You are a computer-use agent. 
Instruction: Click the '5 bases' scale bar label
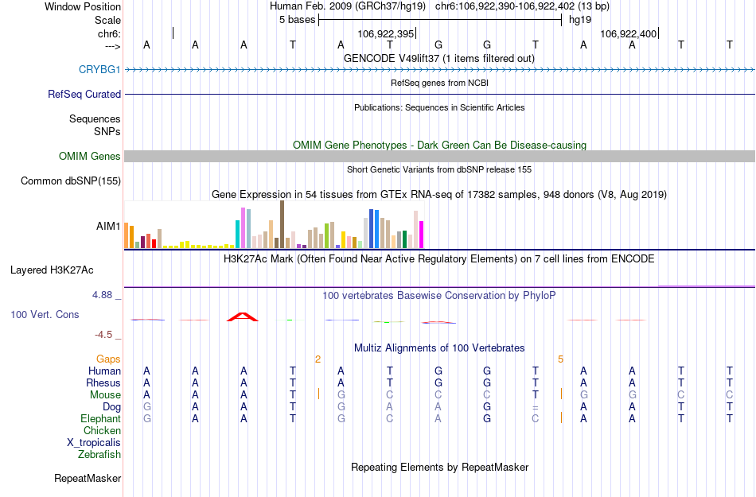(x=297, y=20)
